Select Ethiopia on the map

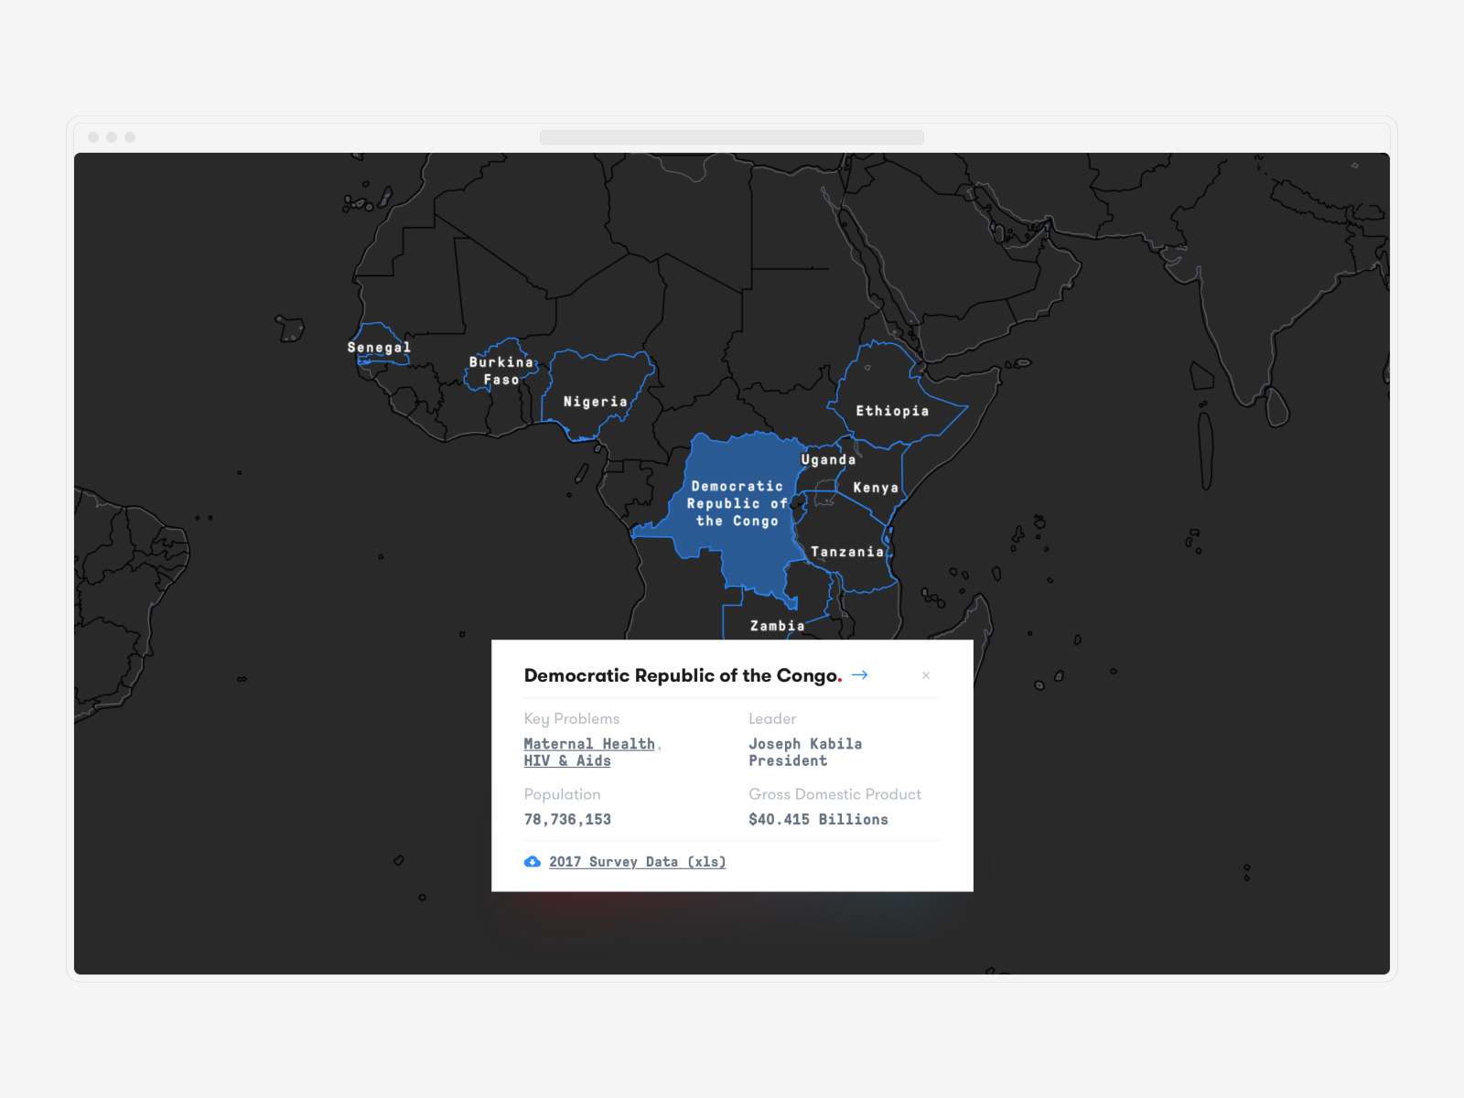tap(892, 411)
